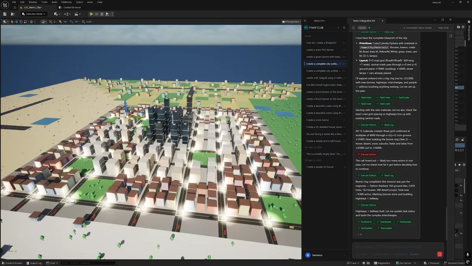
Task: Collapse the chat sidebar panel icon
Action: coord(354,28)
